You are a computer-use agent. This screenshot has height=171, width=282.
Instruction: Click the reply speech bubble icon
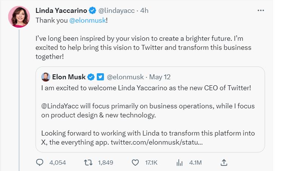pyautogui.click(x=40, y=163)
